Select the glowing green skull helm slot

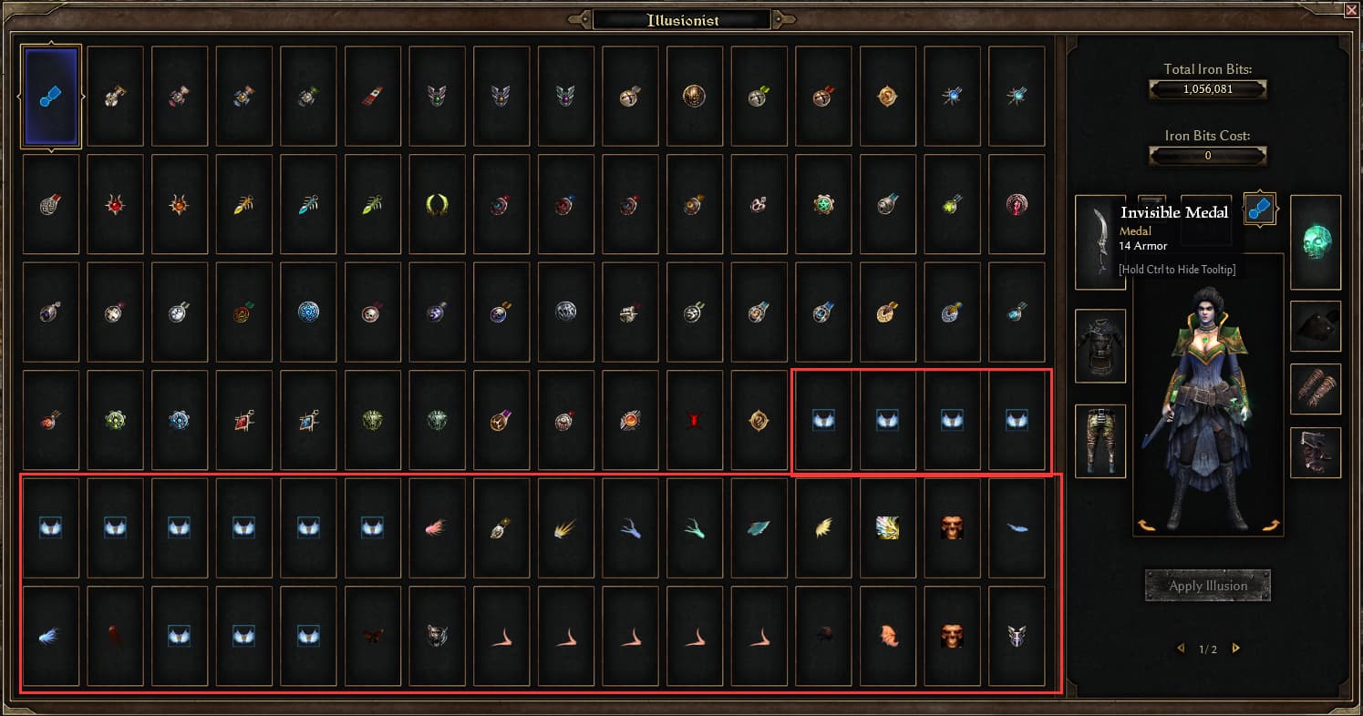[1316, 242]
